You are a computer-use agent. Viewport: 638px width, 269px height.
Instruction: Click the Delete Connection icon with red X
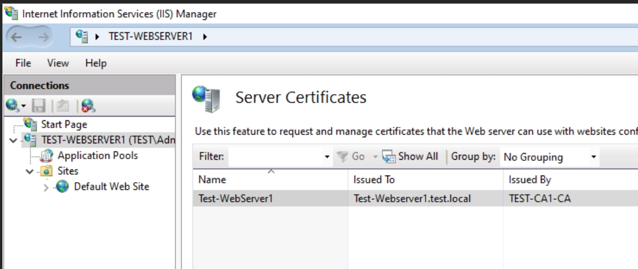88,106
